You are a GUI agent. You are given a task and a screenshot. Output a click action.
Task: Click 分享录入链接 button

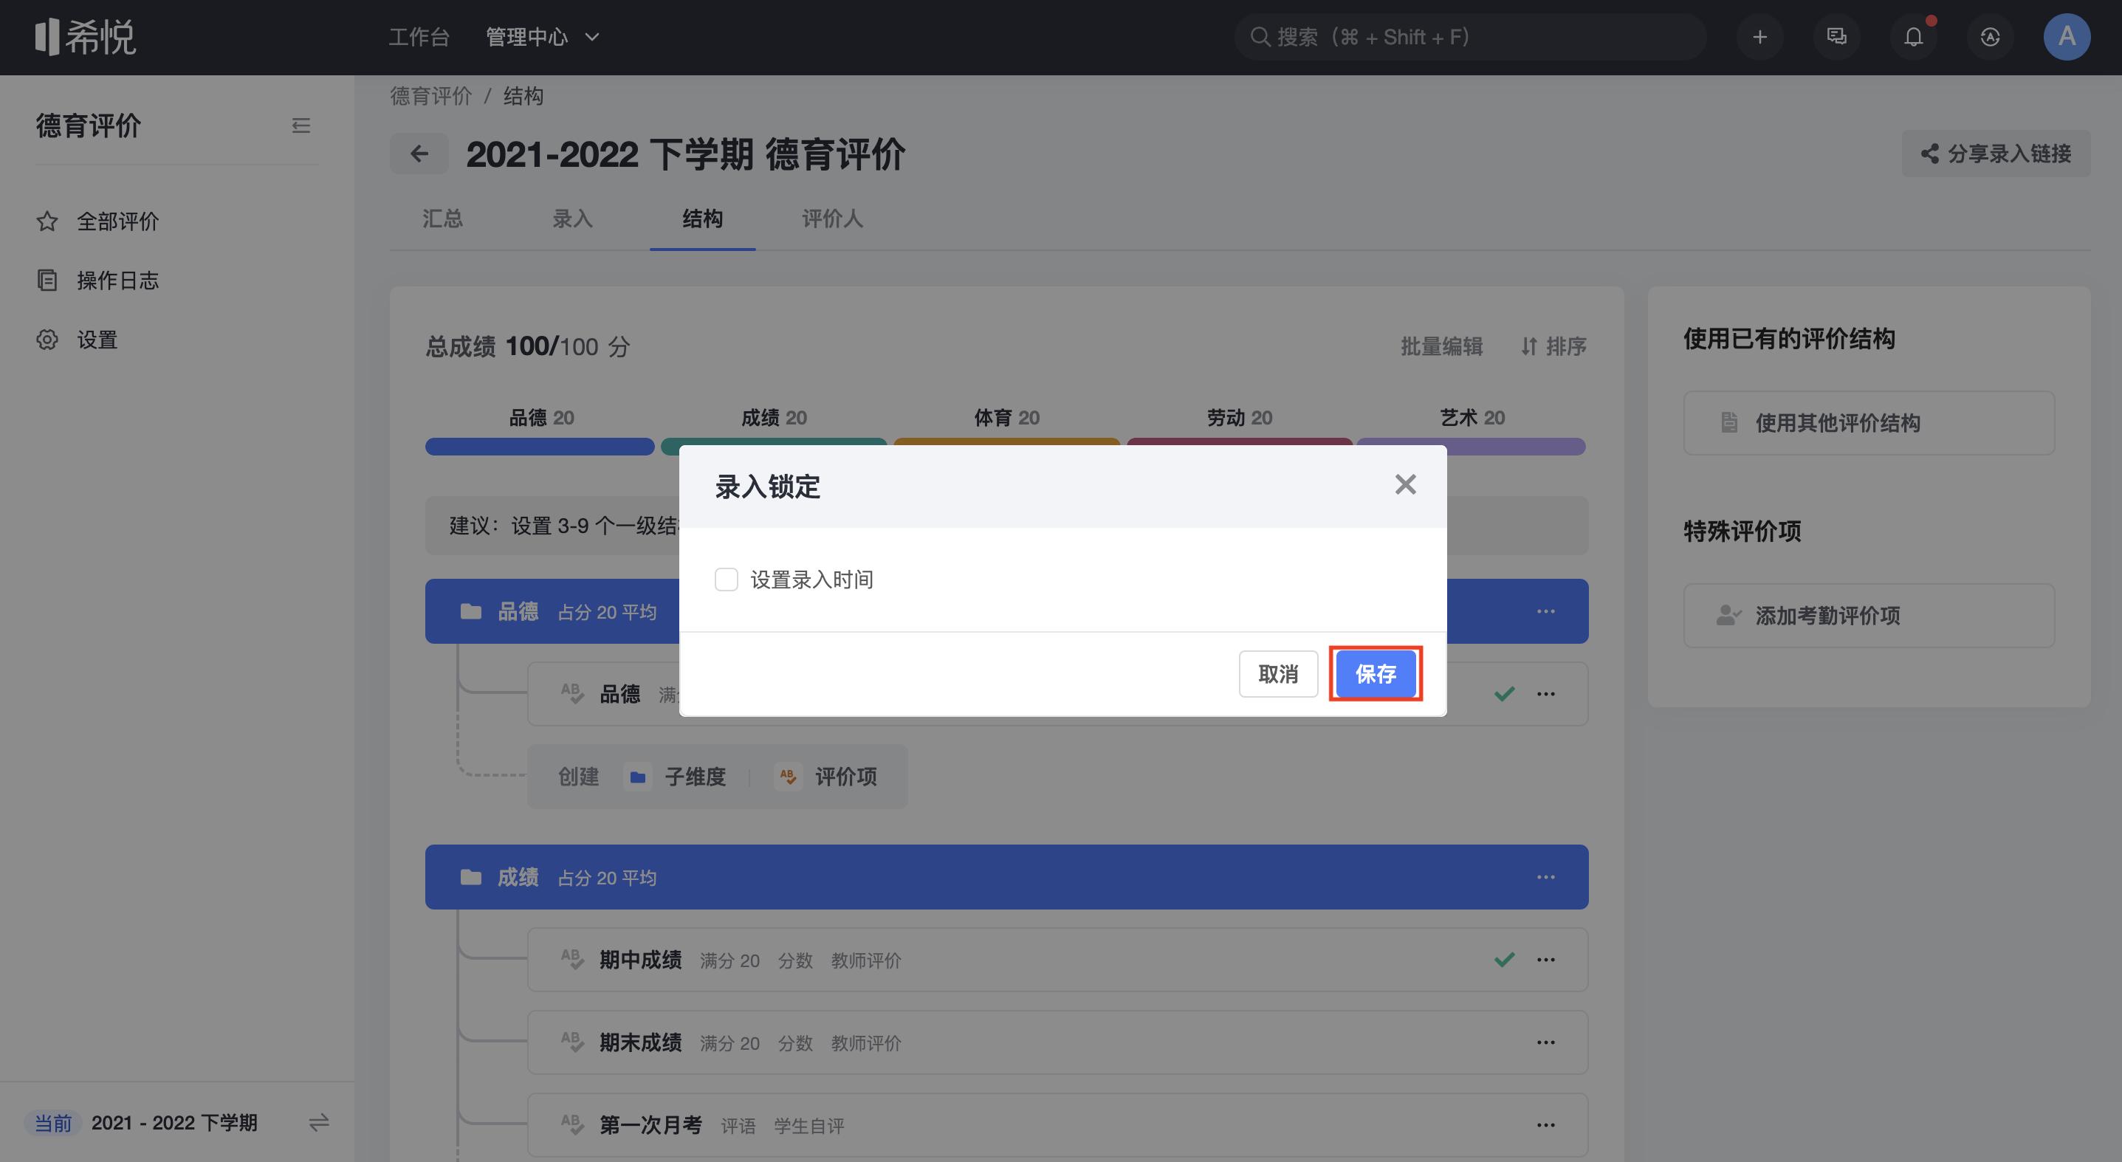[x=1995, y=153]
